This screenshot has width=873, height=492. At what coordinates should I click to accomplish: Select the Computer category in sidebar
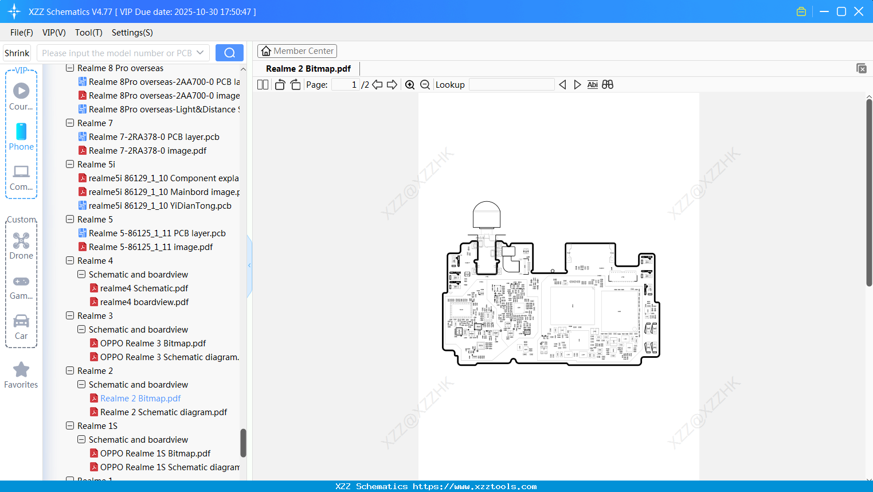coord(21,177)
